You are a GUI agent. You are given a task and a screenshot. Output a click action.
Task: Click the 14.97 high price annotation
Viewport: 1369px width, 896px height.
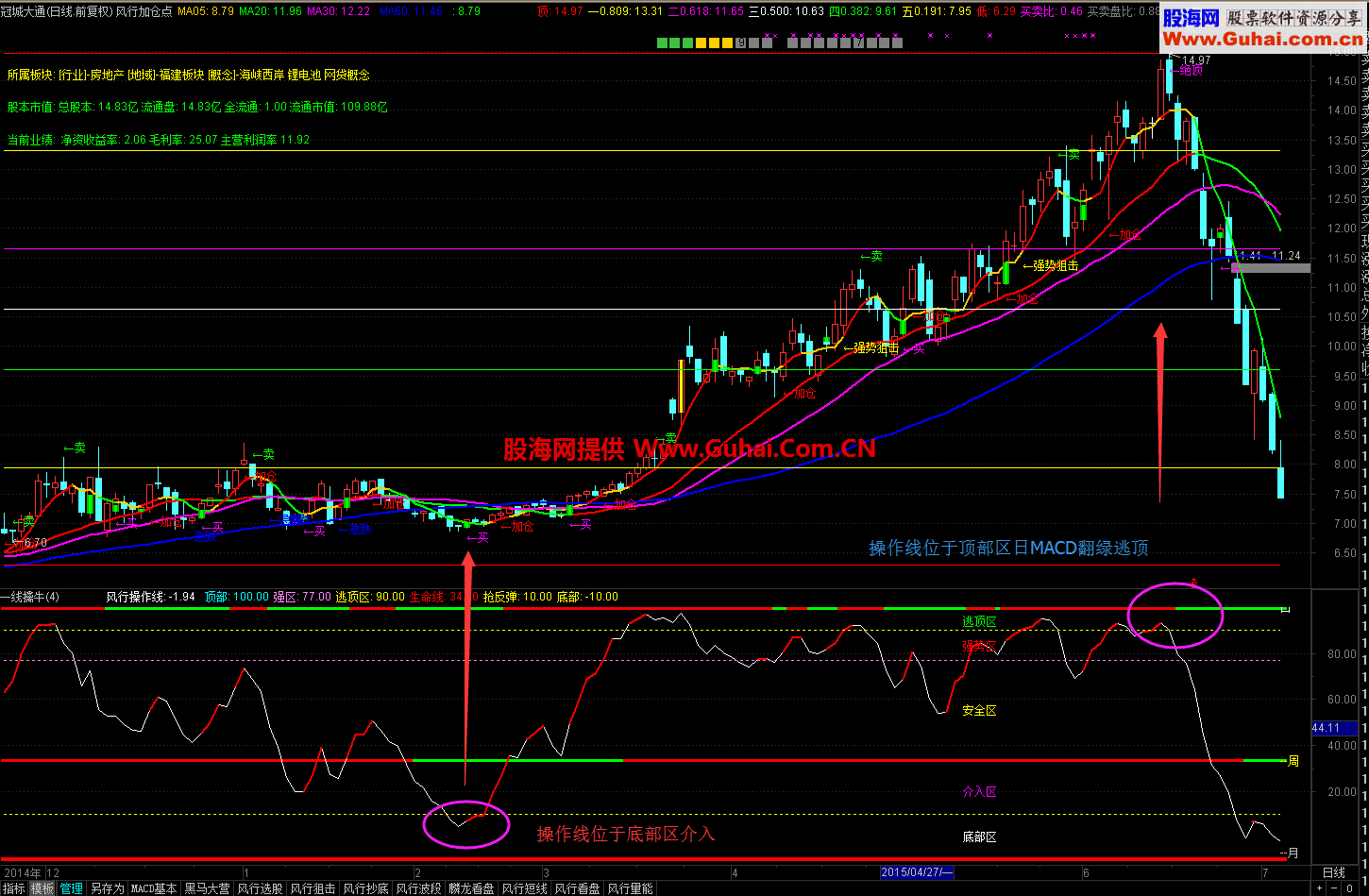[x=1196, y=59]
